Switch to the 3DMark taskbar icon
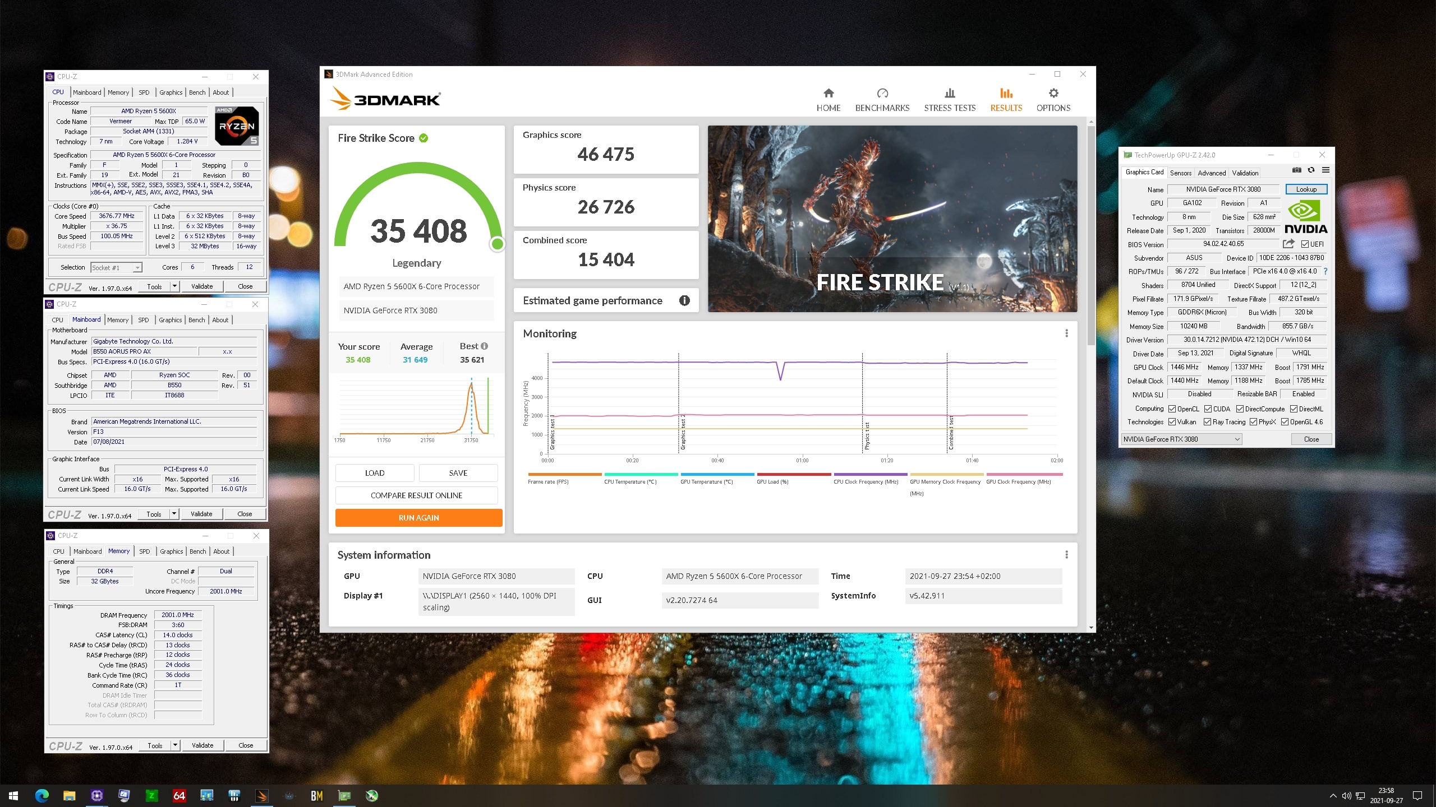This screenshot has height=807, width=1436. tap(262, 795)
